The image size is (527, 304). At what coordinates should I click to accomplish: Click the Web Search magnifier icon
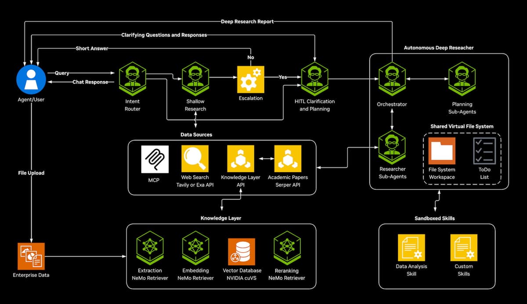pos(195,159)
